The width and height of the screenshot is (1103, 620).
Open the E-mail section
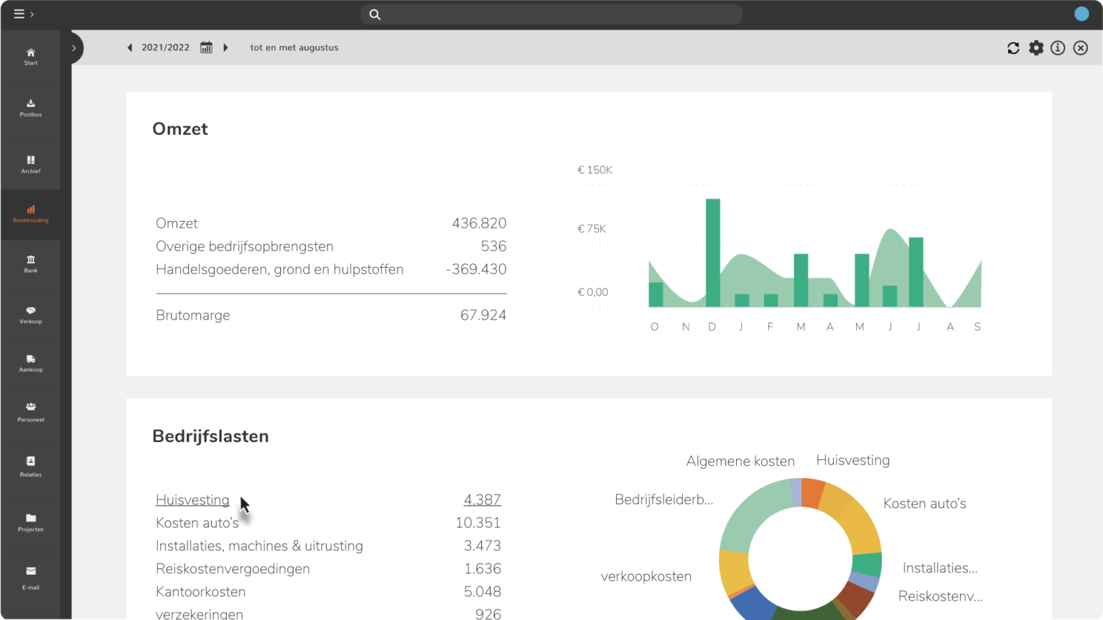point(30,578)
